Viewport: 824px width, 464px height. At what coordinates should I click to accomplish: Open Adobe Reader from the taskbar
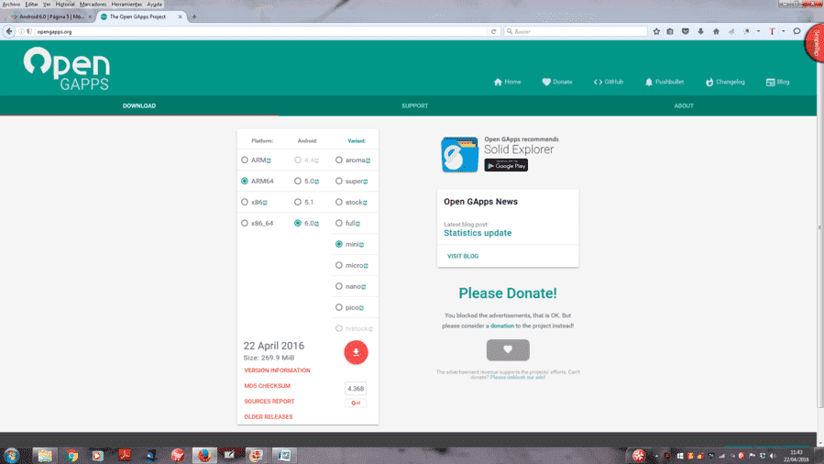[x=125, y=455]
